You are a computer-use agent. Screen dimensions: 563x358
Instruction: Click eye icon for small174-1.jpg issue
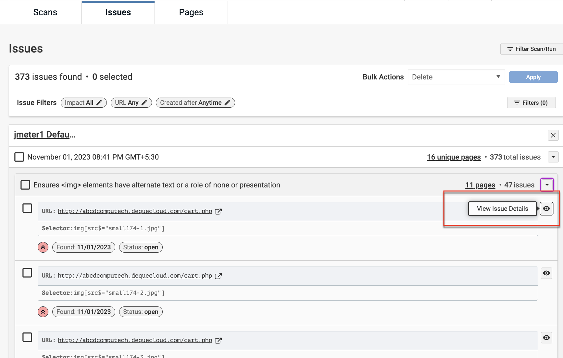pyautogui.click(x=546, y=209)
